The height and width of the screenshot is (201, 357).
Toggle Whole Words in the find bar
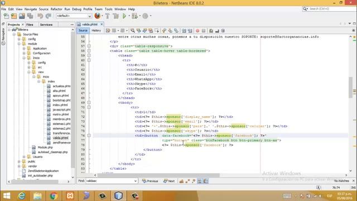click(x=187, y=181)
